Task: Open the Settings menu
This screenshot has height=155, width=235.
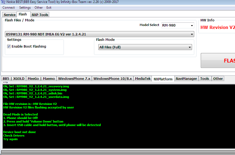Action: coord(25,8)
